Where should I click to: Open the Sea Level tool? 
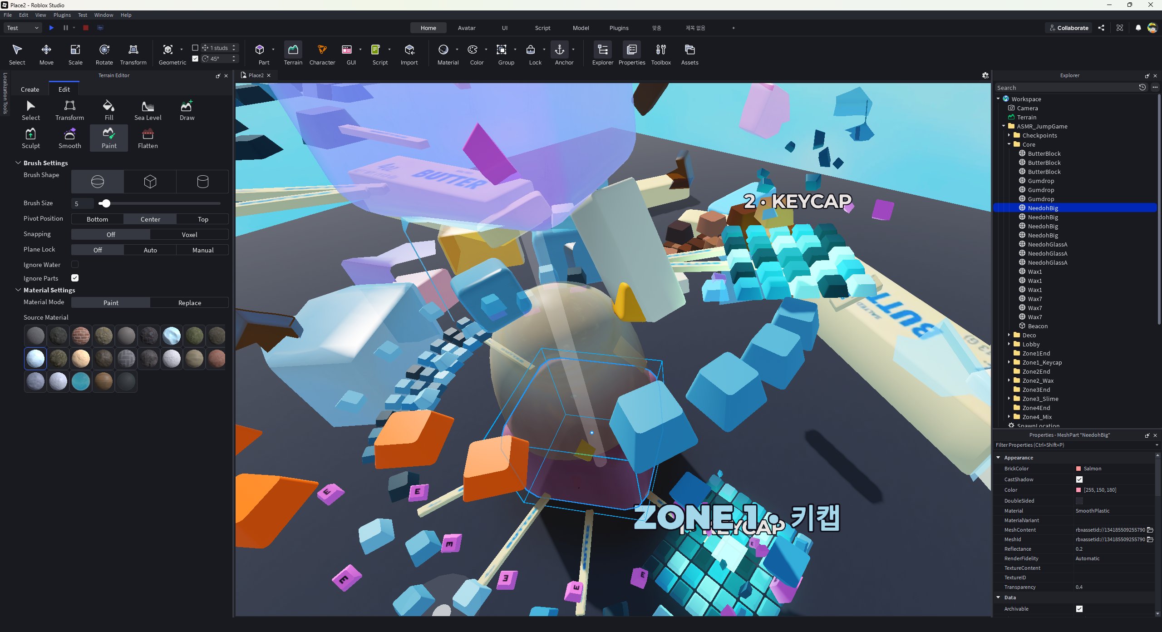click(x=148, y=110)
